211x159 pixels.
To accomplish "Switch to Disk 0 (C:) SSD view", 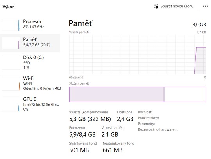I will point(30,62).
